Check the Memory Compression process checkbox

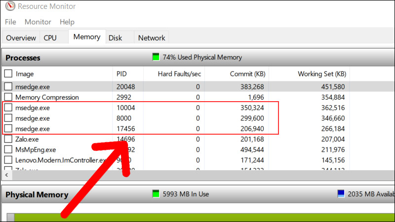[x=8, y=97]
